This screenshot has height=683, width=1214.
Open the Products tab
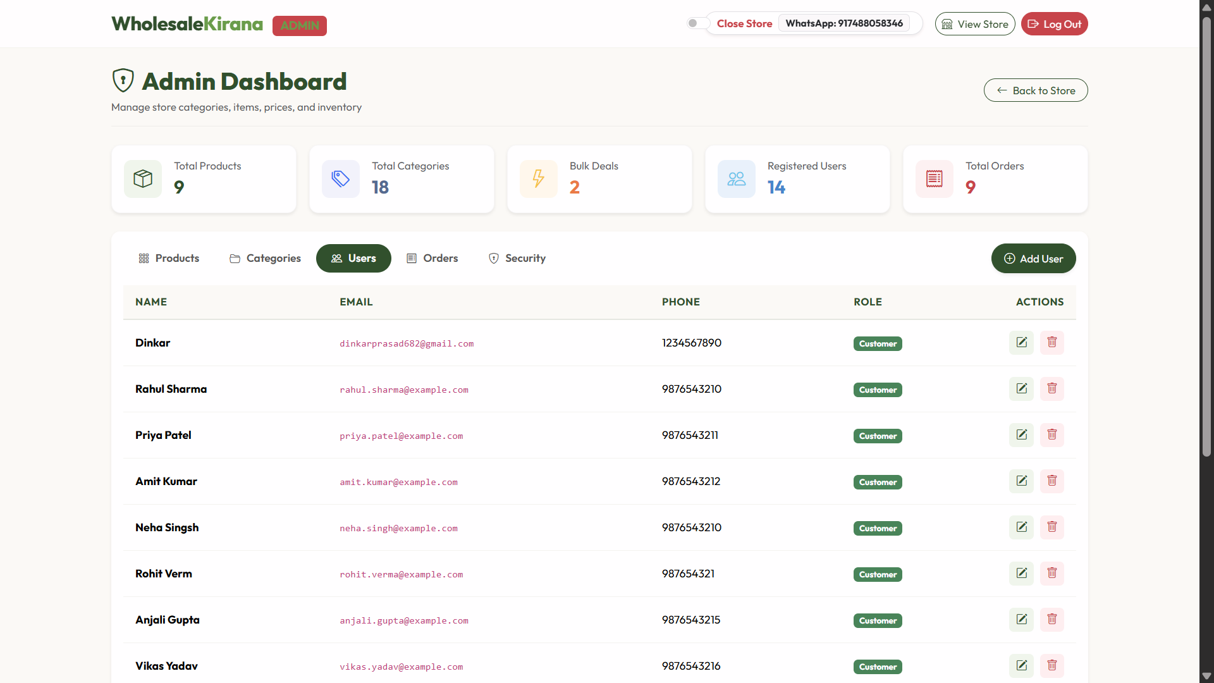point(169,258)
